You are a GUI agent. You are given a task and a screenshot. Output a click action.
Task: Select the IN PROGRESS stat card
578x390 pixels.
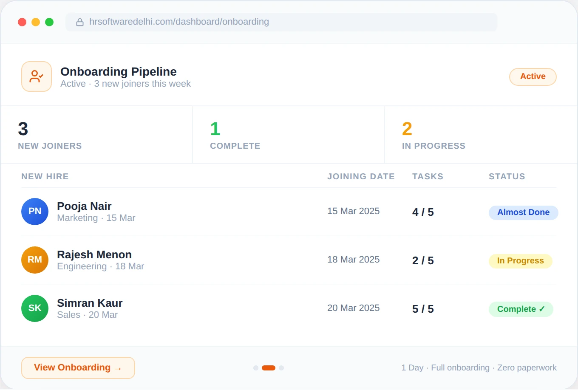(480, 135)
